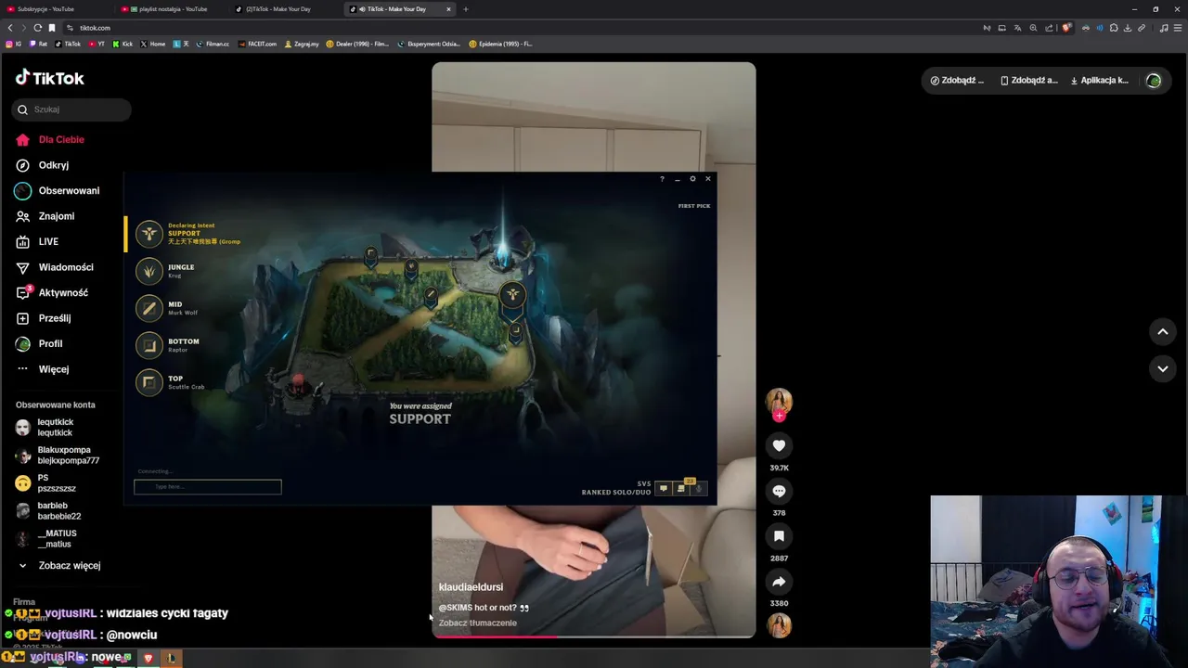The height and width of the screenshot is (668, 1188).
Task: Open League client help question mark
Action: 662,179
